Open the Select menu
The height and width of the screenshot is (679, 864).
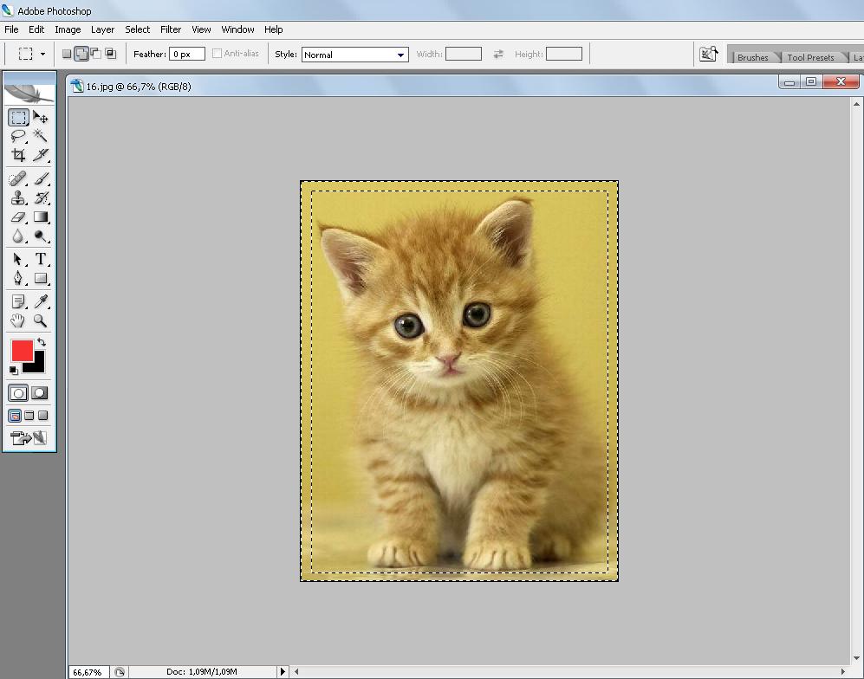pos(137,29)
